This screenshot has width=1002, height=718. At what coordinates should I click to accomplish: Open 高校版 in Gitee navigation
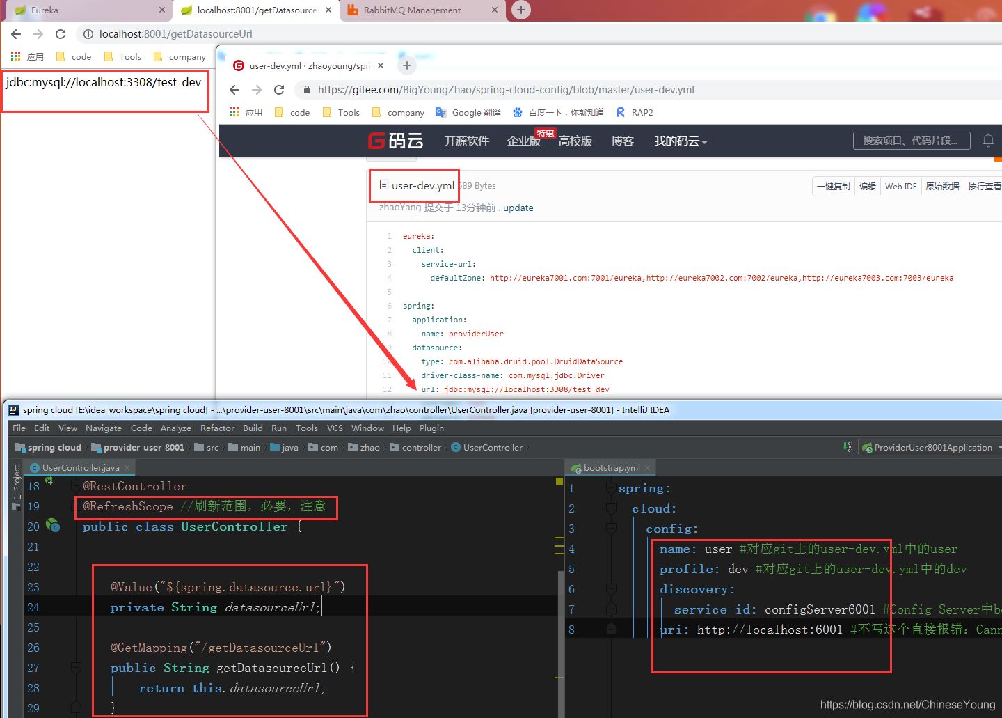(x=575, y=141)
